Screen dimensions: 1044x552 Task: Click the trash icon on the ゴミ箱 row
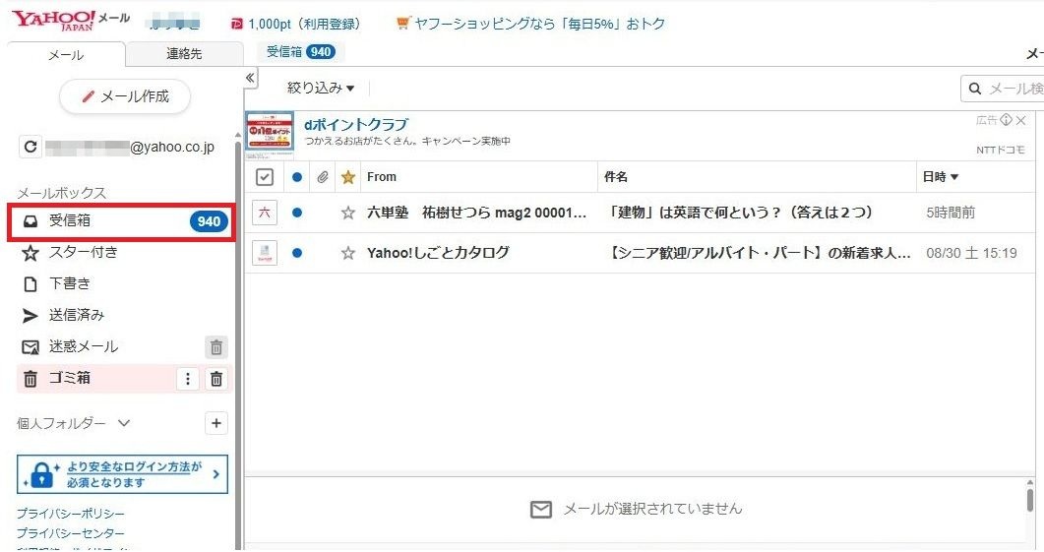point(216,379)
